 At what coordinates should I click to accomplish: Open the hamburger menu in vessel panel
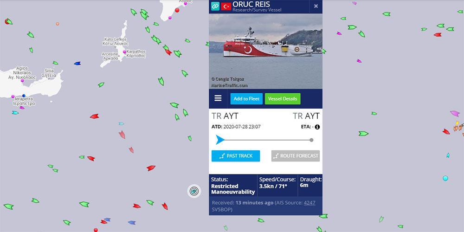pyautogui.click(x=218, y=98)
